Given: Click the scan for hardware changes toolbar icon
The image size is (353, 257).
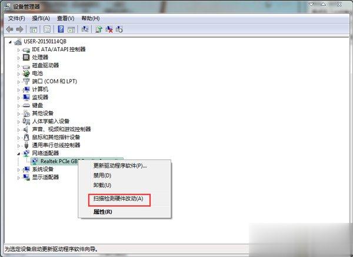Looking at the screenshot, I should click(x=85, y=29).
